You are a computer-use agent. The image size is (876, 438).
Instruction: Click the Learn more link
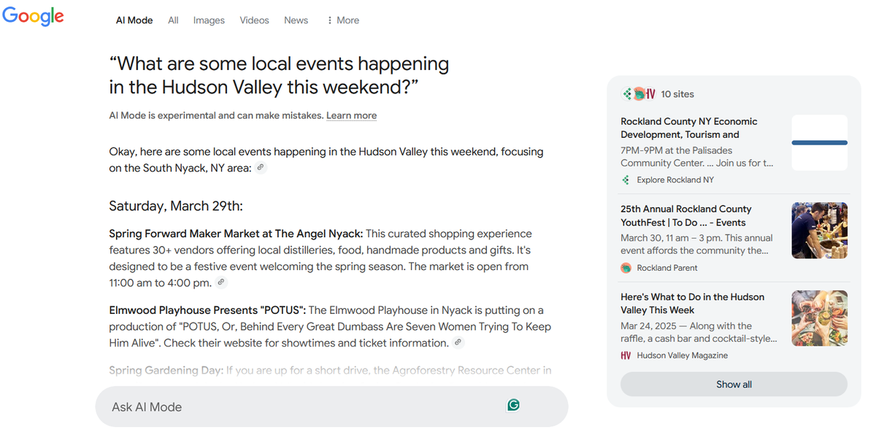click(x=351, y=115)
